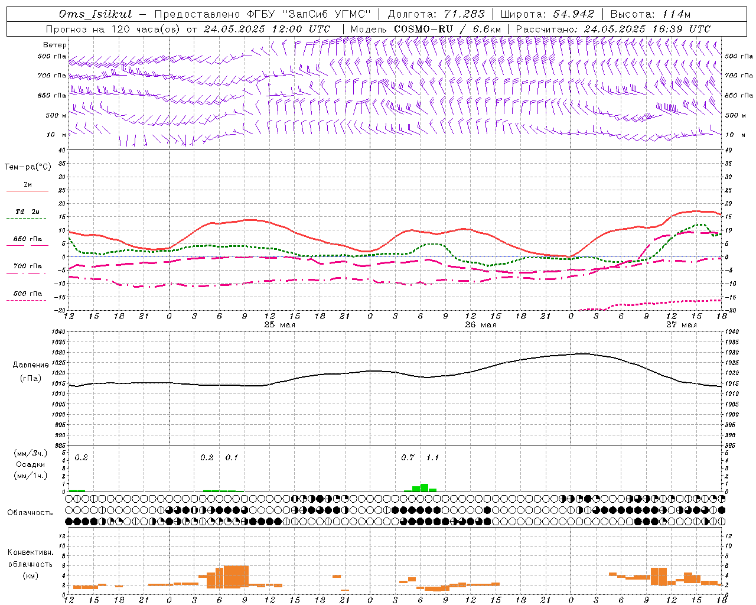Viewport: 756px width, 605px height.
Task: Click the '25 мая' date label
Action: pos(280,324)
